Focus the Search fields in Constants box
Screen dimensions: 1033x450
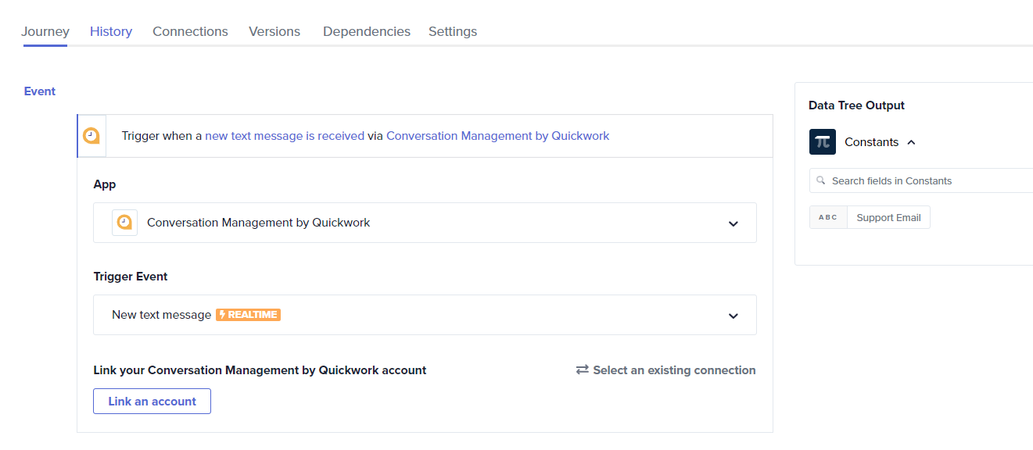(x=921, y=180)
